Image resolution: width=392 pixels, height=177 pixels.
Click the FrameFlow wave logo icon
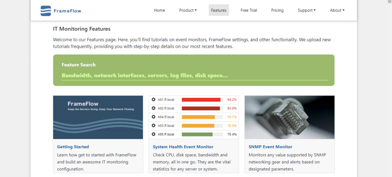pyautogui.click(x=46, y=11)
